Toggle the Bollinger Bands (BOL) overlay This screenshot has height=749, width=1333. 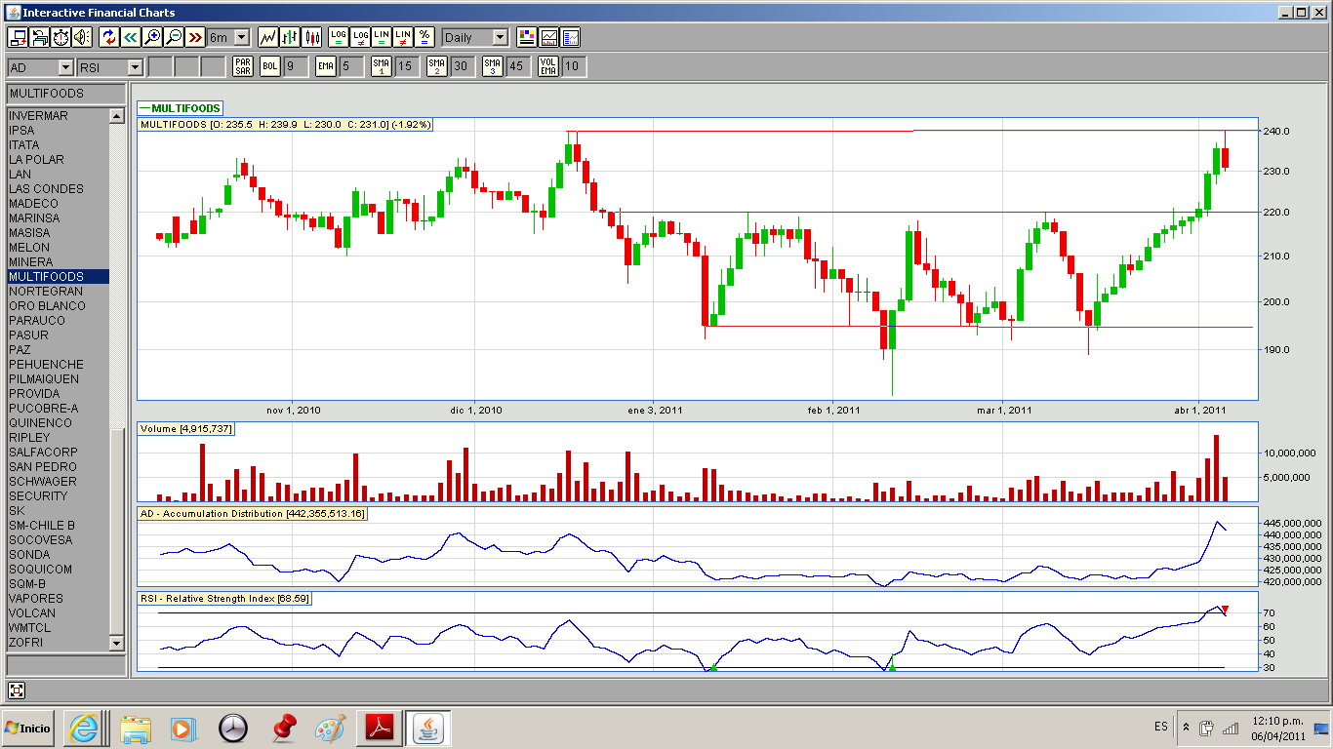(269, 66)
